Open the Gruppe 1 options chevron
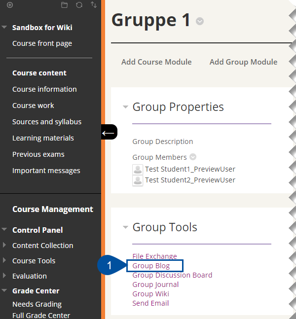The image size is (296, 319). pyautogui.click(x=200, y=21)
